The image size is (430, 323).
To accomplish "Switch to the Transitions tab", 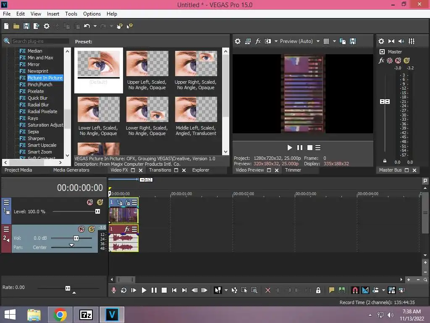I will pyautogui.click(x=160, y=170).
